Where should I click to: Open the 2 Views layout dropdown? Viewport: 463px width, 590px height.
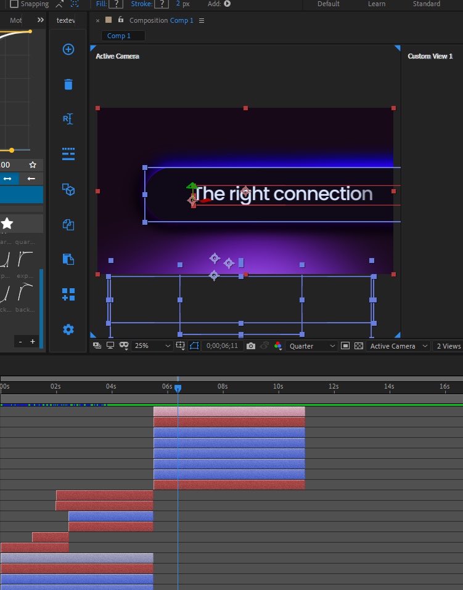(448, 346)
